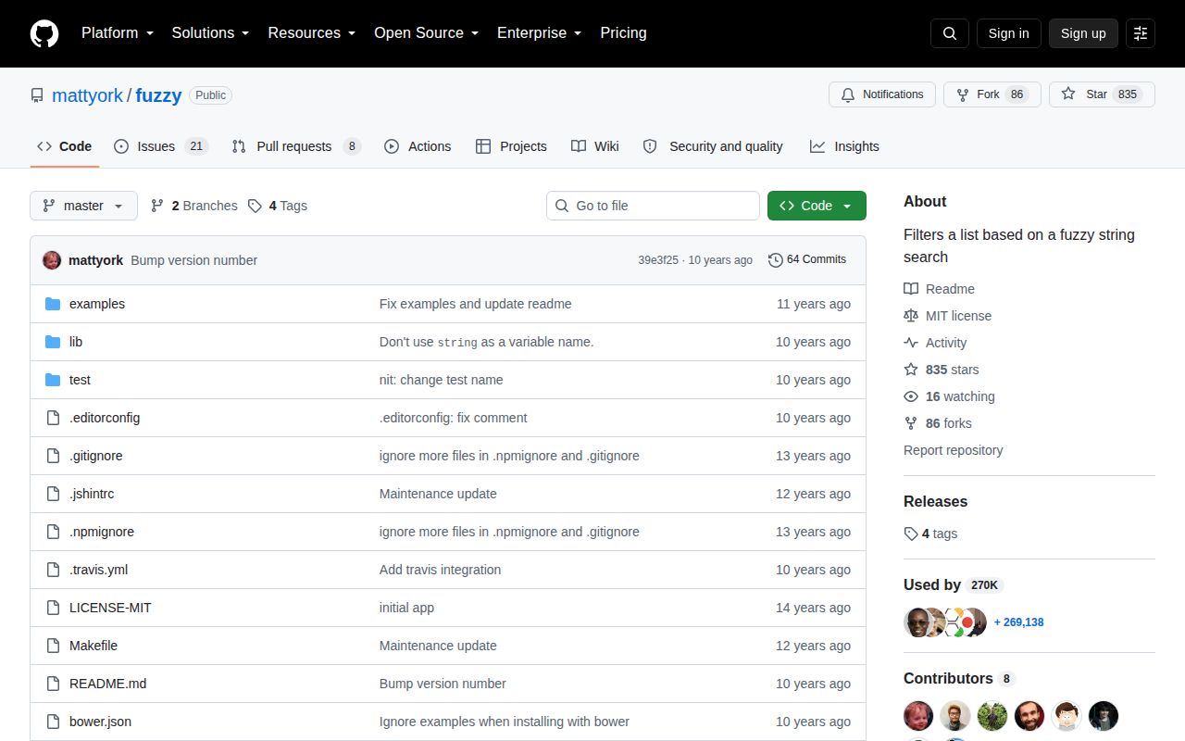Fork the repository using Fork button

pos(992,94)
